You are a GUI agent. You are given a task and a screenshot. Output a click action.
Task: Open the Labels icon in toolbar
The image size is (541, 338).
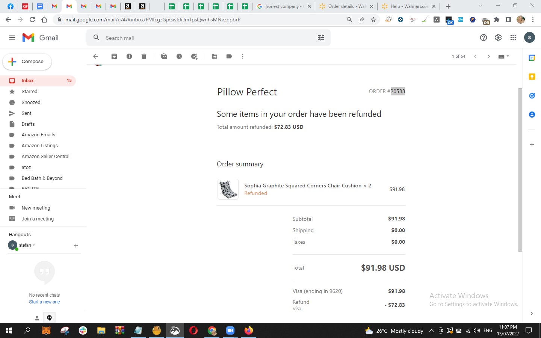point(229,56)
